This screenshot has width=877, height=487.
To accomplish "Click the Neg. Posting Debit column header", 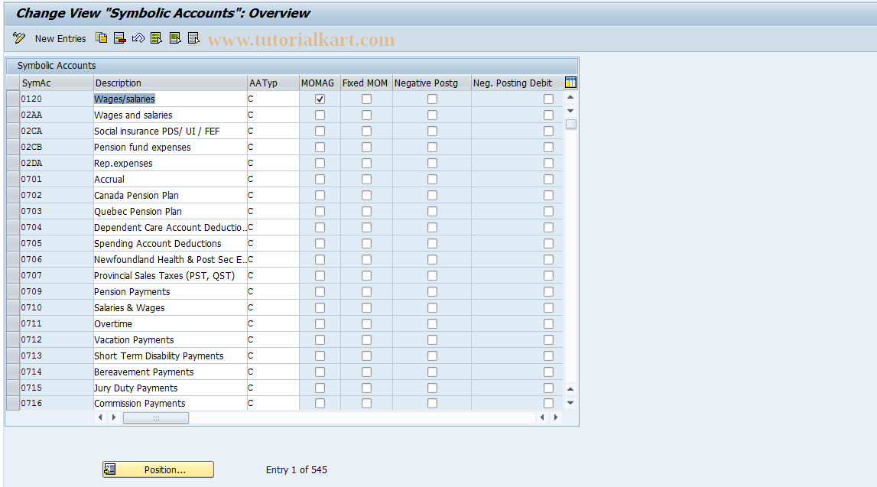I will tap(518, 83).
